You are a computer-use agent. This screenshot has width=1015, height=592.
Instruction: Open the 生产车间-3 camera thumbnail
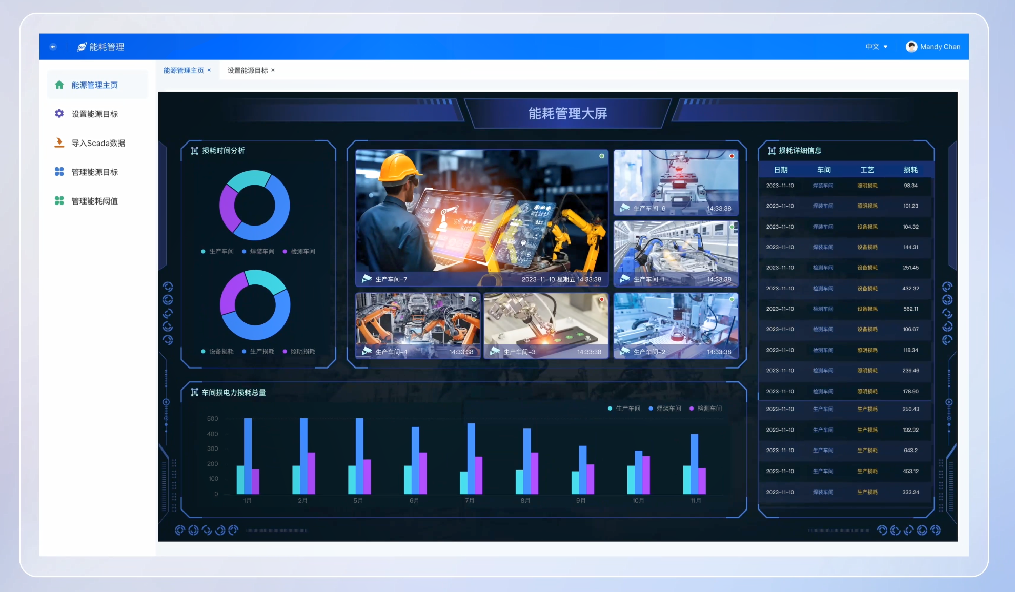(x=545, y=325)
